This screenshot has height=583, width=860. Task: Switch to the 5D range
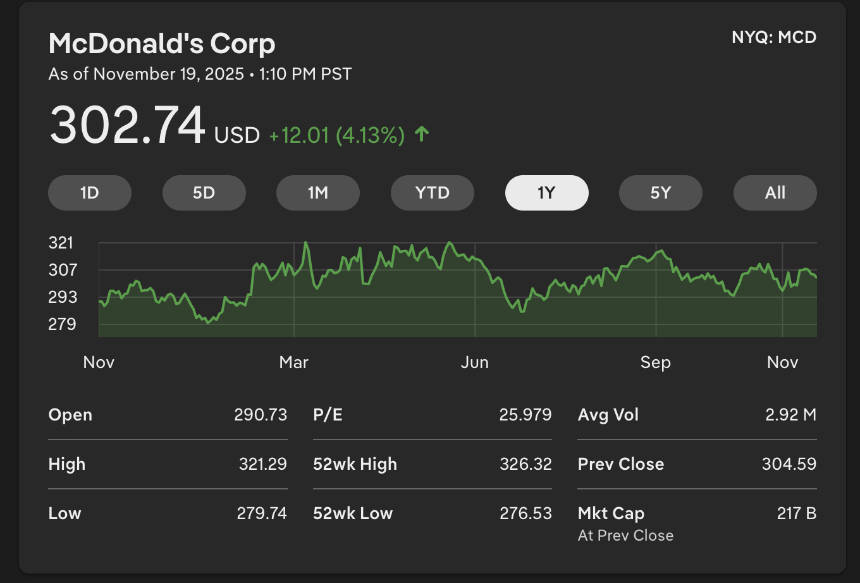(204, 193)
